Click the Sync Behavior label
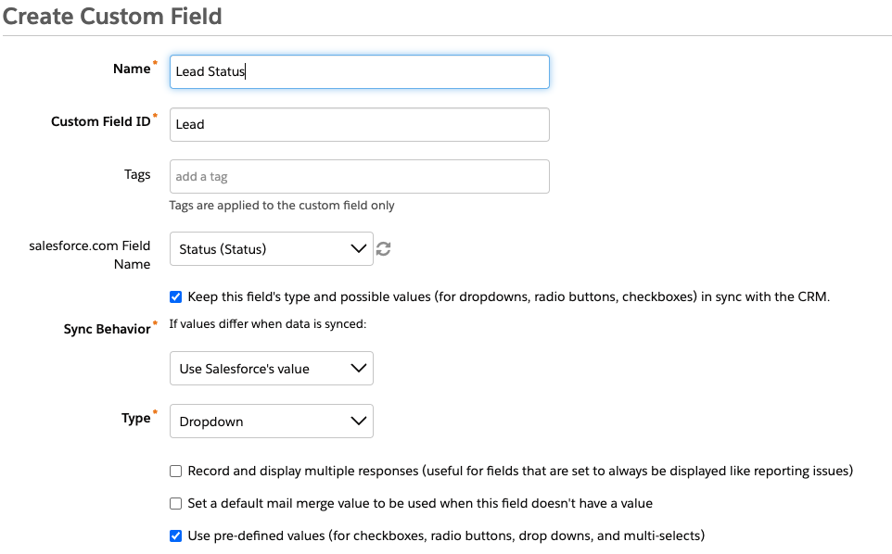Viewport: 892px width, 554px height. (106, 329)
